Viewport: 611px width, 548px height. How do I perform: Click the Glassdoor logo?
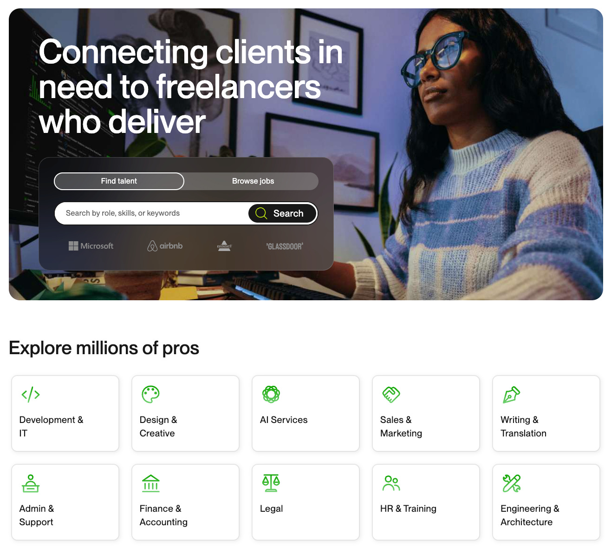point(285,246)
